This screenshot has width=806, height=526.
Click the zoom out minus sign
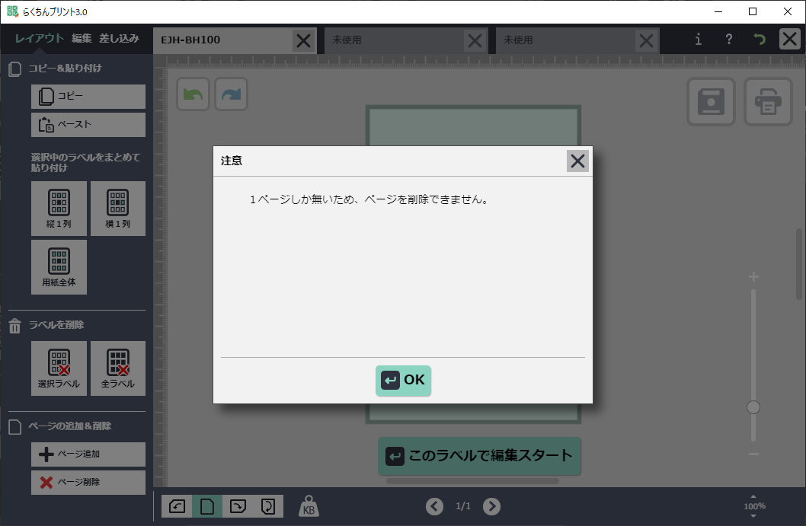point(753,454)
